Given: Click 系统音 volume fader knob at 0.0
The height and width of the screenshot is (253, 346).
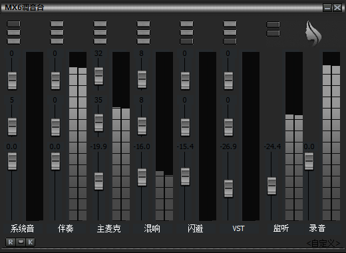Looking at the screenshot, I should [x=12, y=161].
